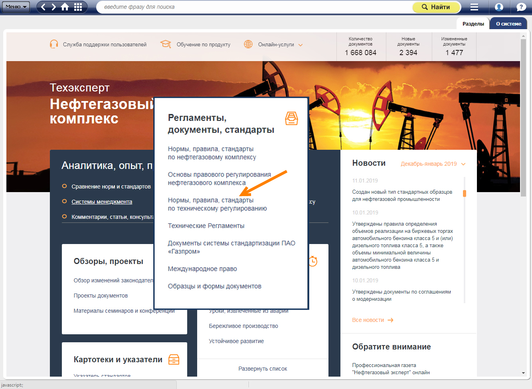Screen dimensions: 532x389
Task: Open the user profile icon
Action: click(x=499, y=7)
